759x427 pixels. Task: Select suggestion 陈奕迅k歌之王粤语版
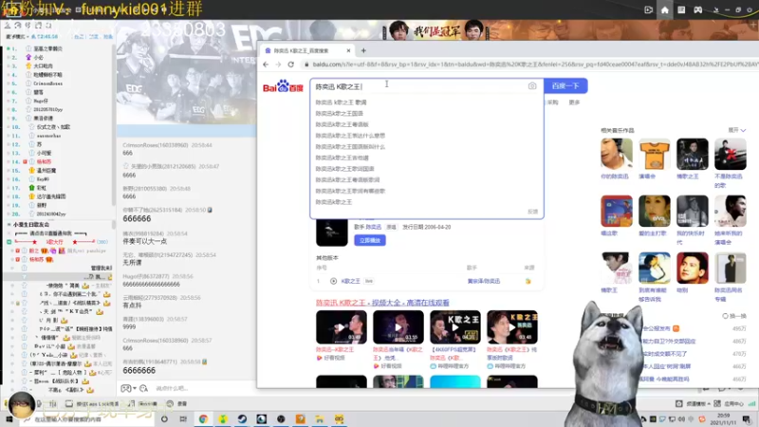[x=342, y=124]
